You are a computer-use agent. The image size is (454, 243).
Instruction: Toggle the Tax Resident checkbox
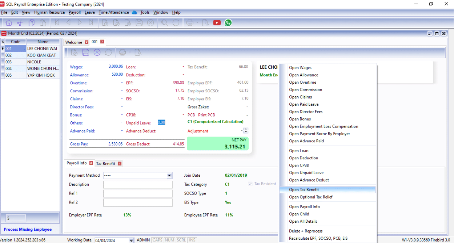tap(250, 184)
